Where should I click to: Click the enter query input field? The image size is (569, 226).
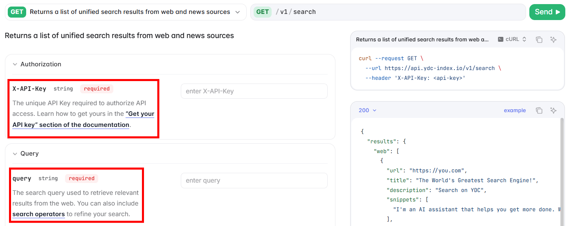pos(254,181)
